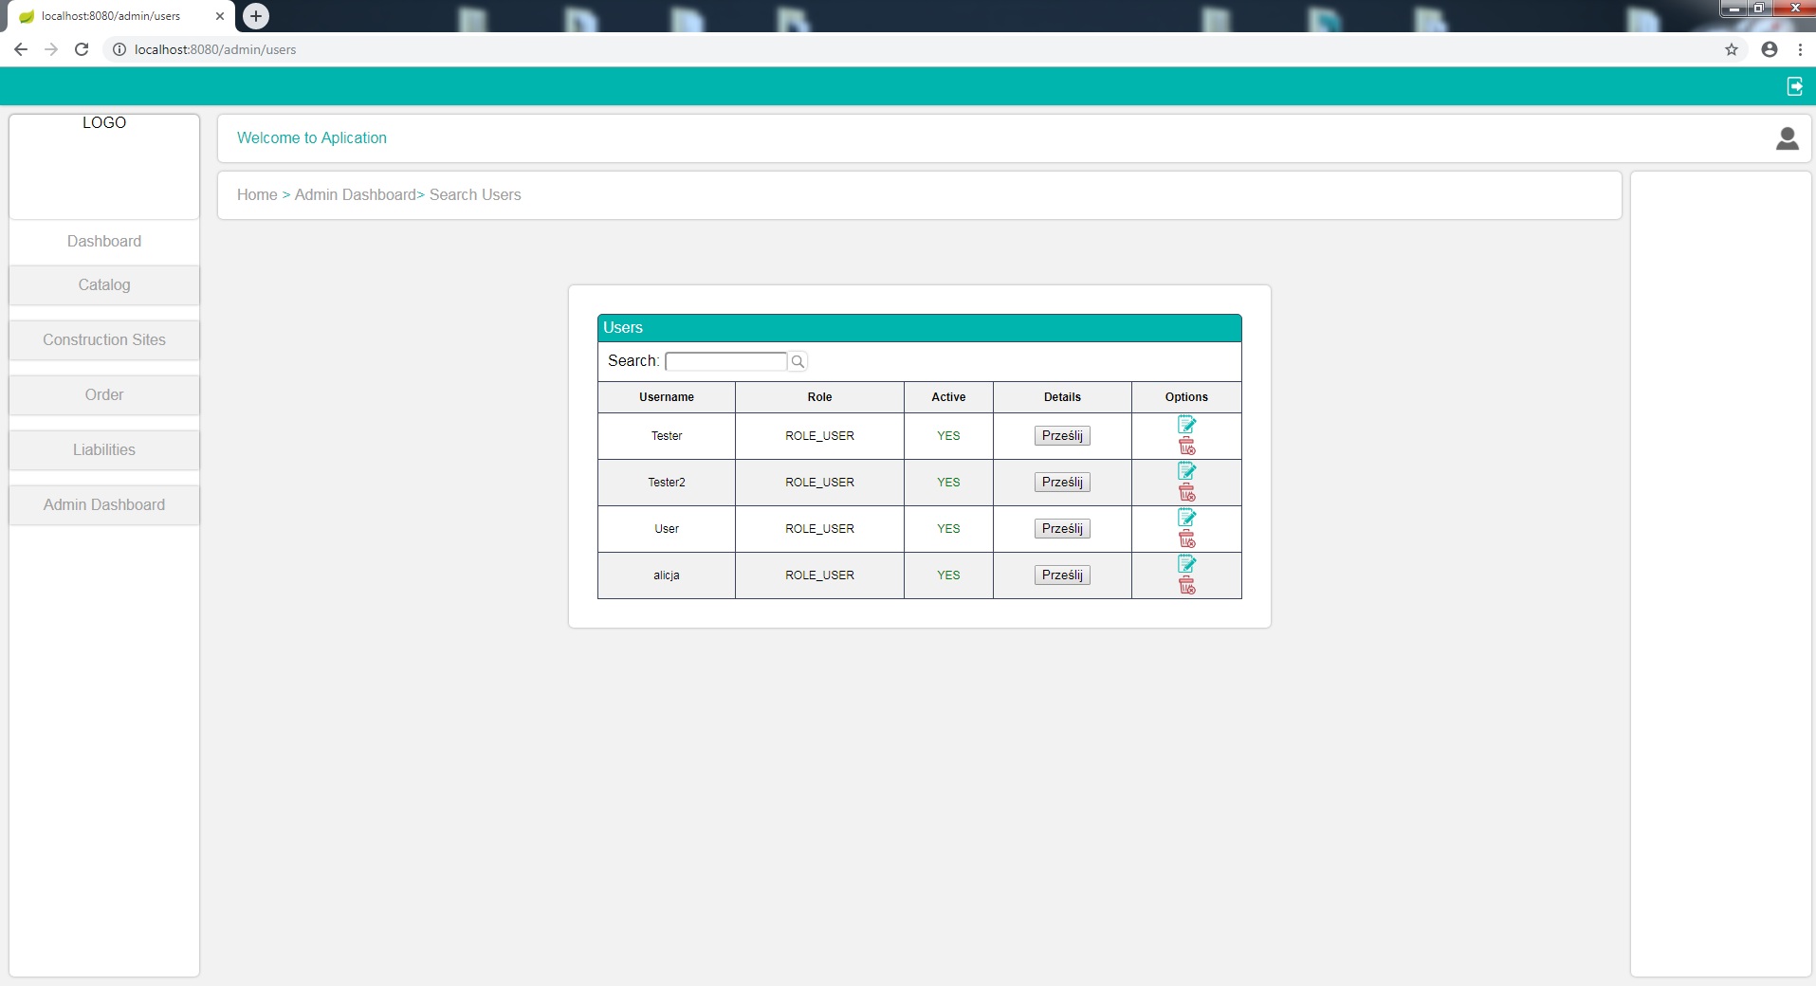Screen dimensions: 1816x986
Task: Click the YES status in Tester2 row
Action: 948,483
